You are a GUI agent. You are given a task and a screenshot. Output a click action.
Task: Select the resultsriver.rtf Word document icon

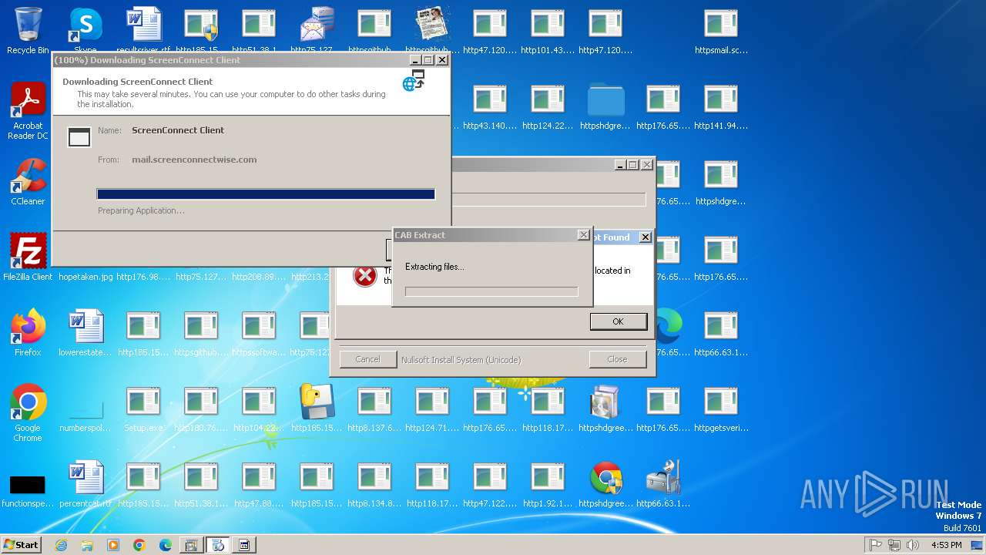tap(143, 31)
